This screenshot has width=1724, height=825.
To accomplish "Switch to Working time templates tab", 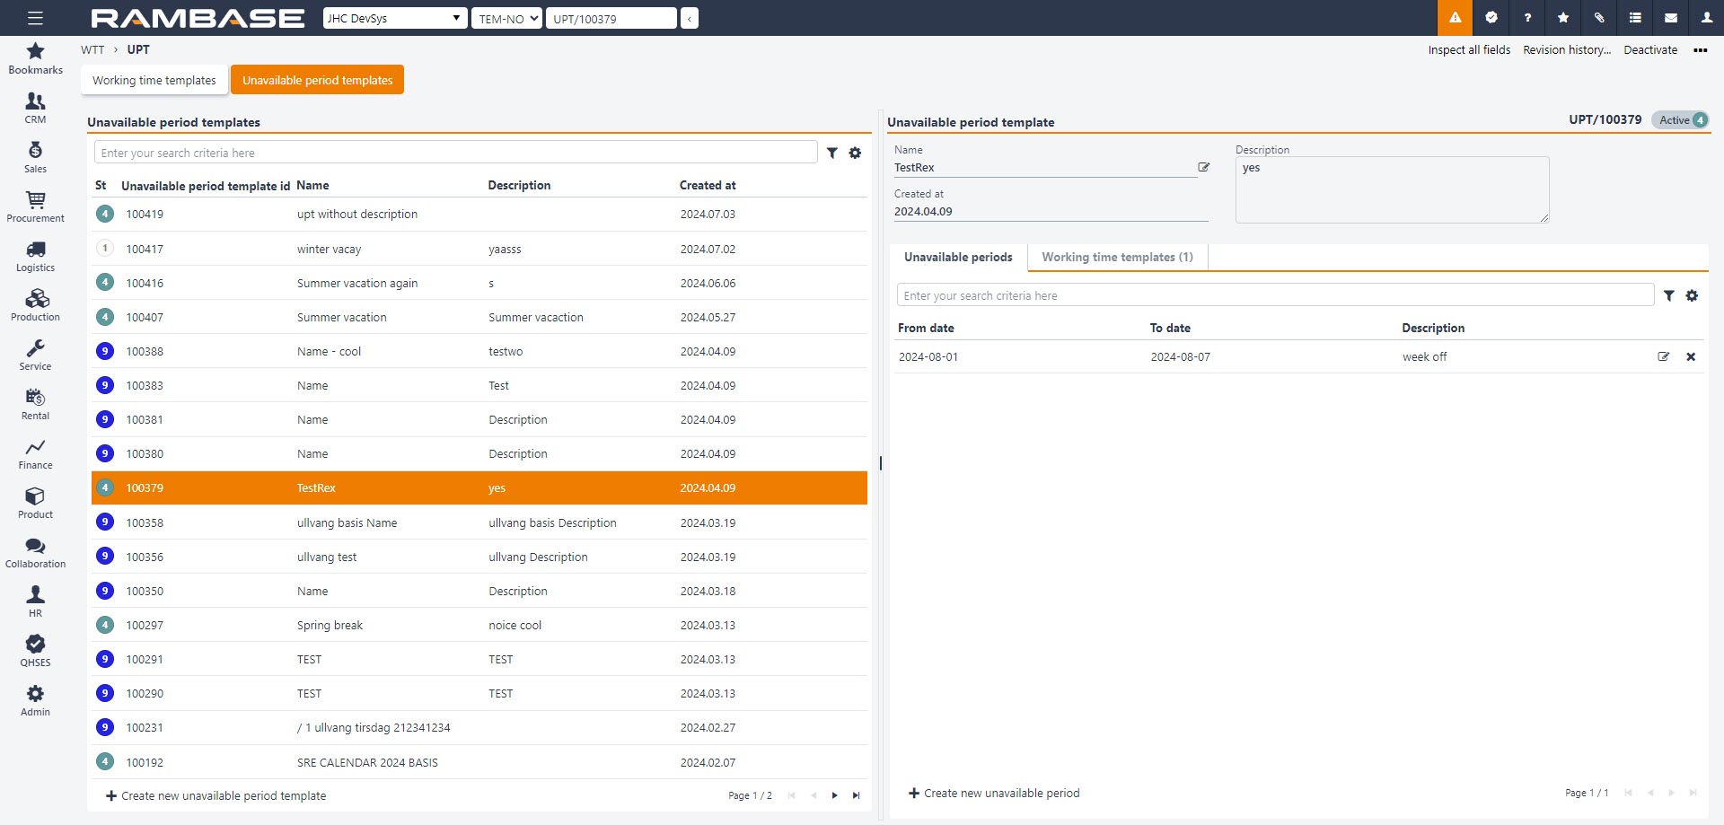I will (x=154, y=80).
